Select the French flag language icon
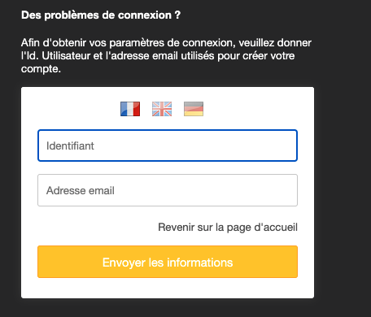 (x=130, y=109)
